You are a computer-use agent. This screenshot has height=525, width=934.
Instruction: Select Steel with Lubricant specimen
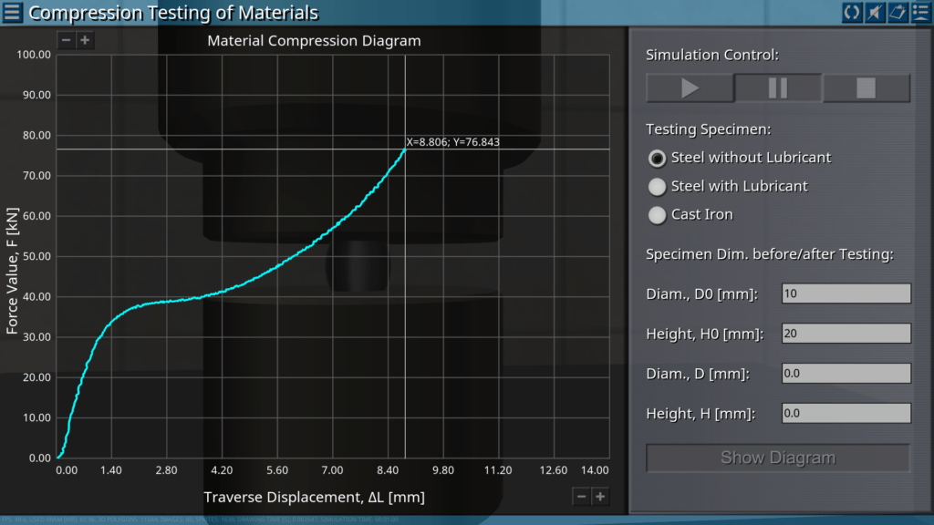(657, 187)
